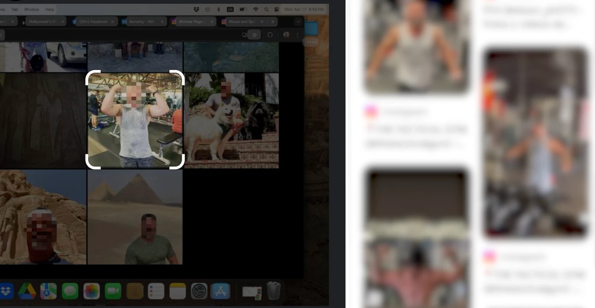595x308 pixels.
Task: Open the Window menu in the menu bar
Action: point(32,9)
